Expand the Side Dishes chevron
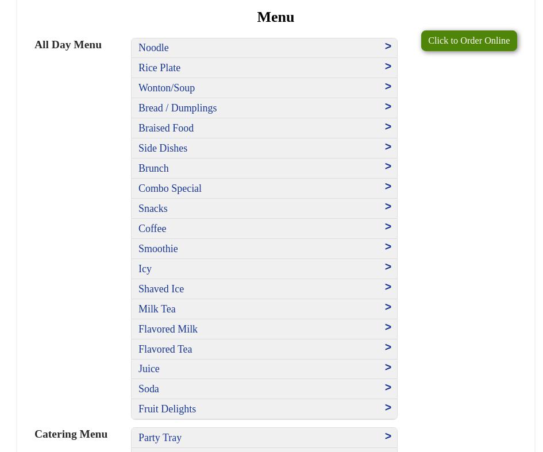This screenshot has width=543, height=452. [388, 147]
